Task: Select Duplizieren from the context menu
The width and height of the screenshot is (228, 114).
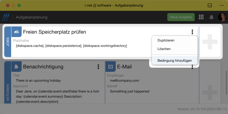Action: coord(166,40)
